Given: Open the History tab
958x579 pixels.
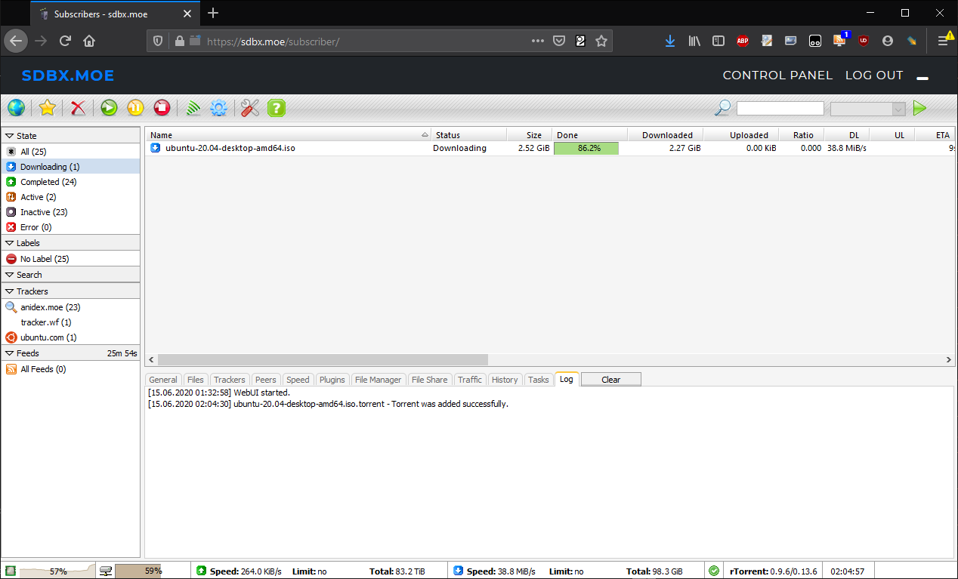Looking at the screenshot, I should pos(505,380).
